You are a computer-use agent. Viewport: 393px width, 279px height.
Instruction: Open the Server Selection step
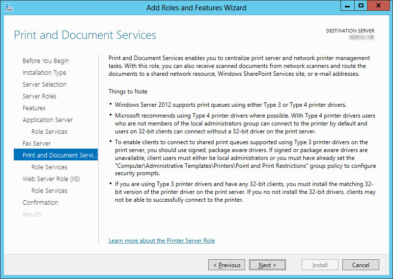[x=44, y=85]
